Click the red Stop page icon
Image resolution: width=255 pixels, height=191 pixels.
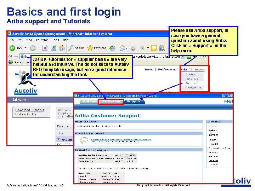[45, 48]
